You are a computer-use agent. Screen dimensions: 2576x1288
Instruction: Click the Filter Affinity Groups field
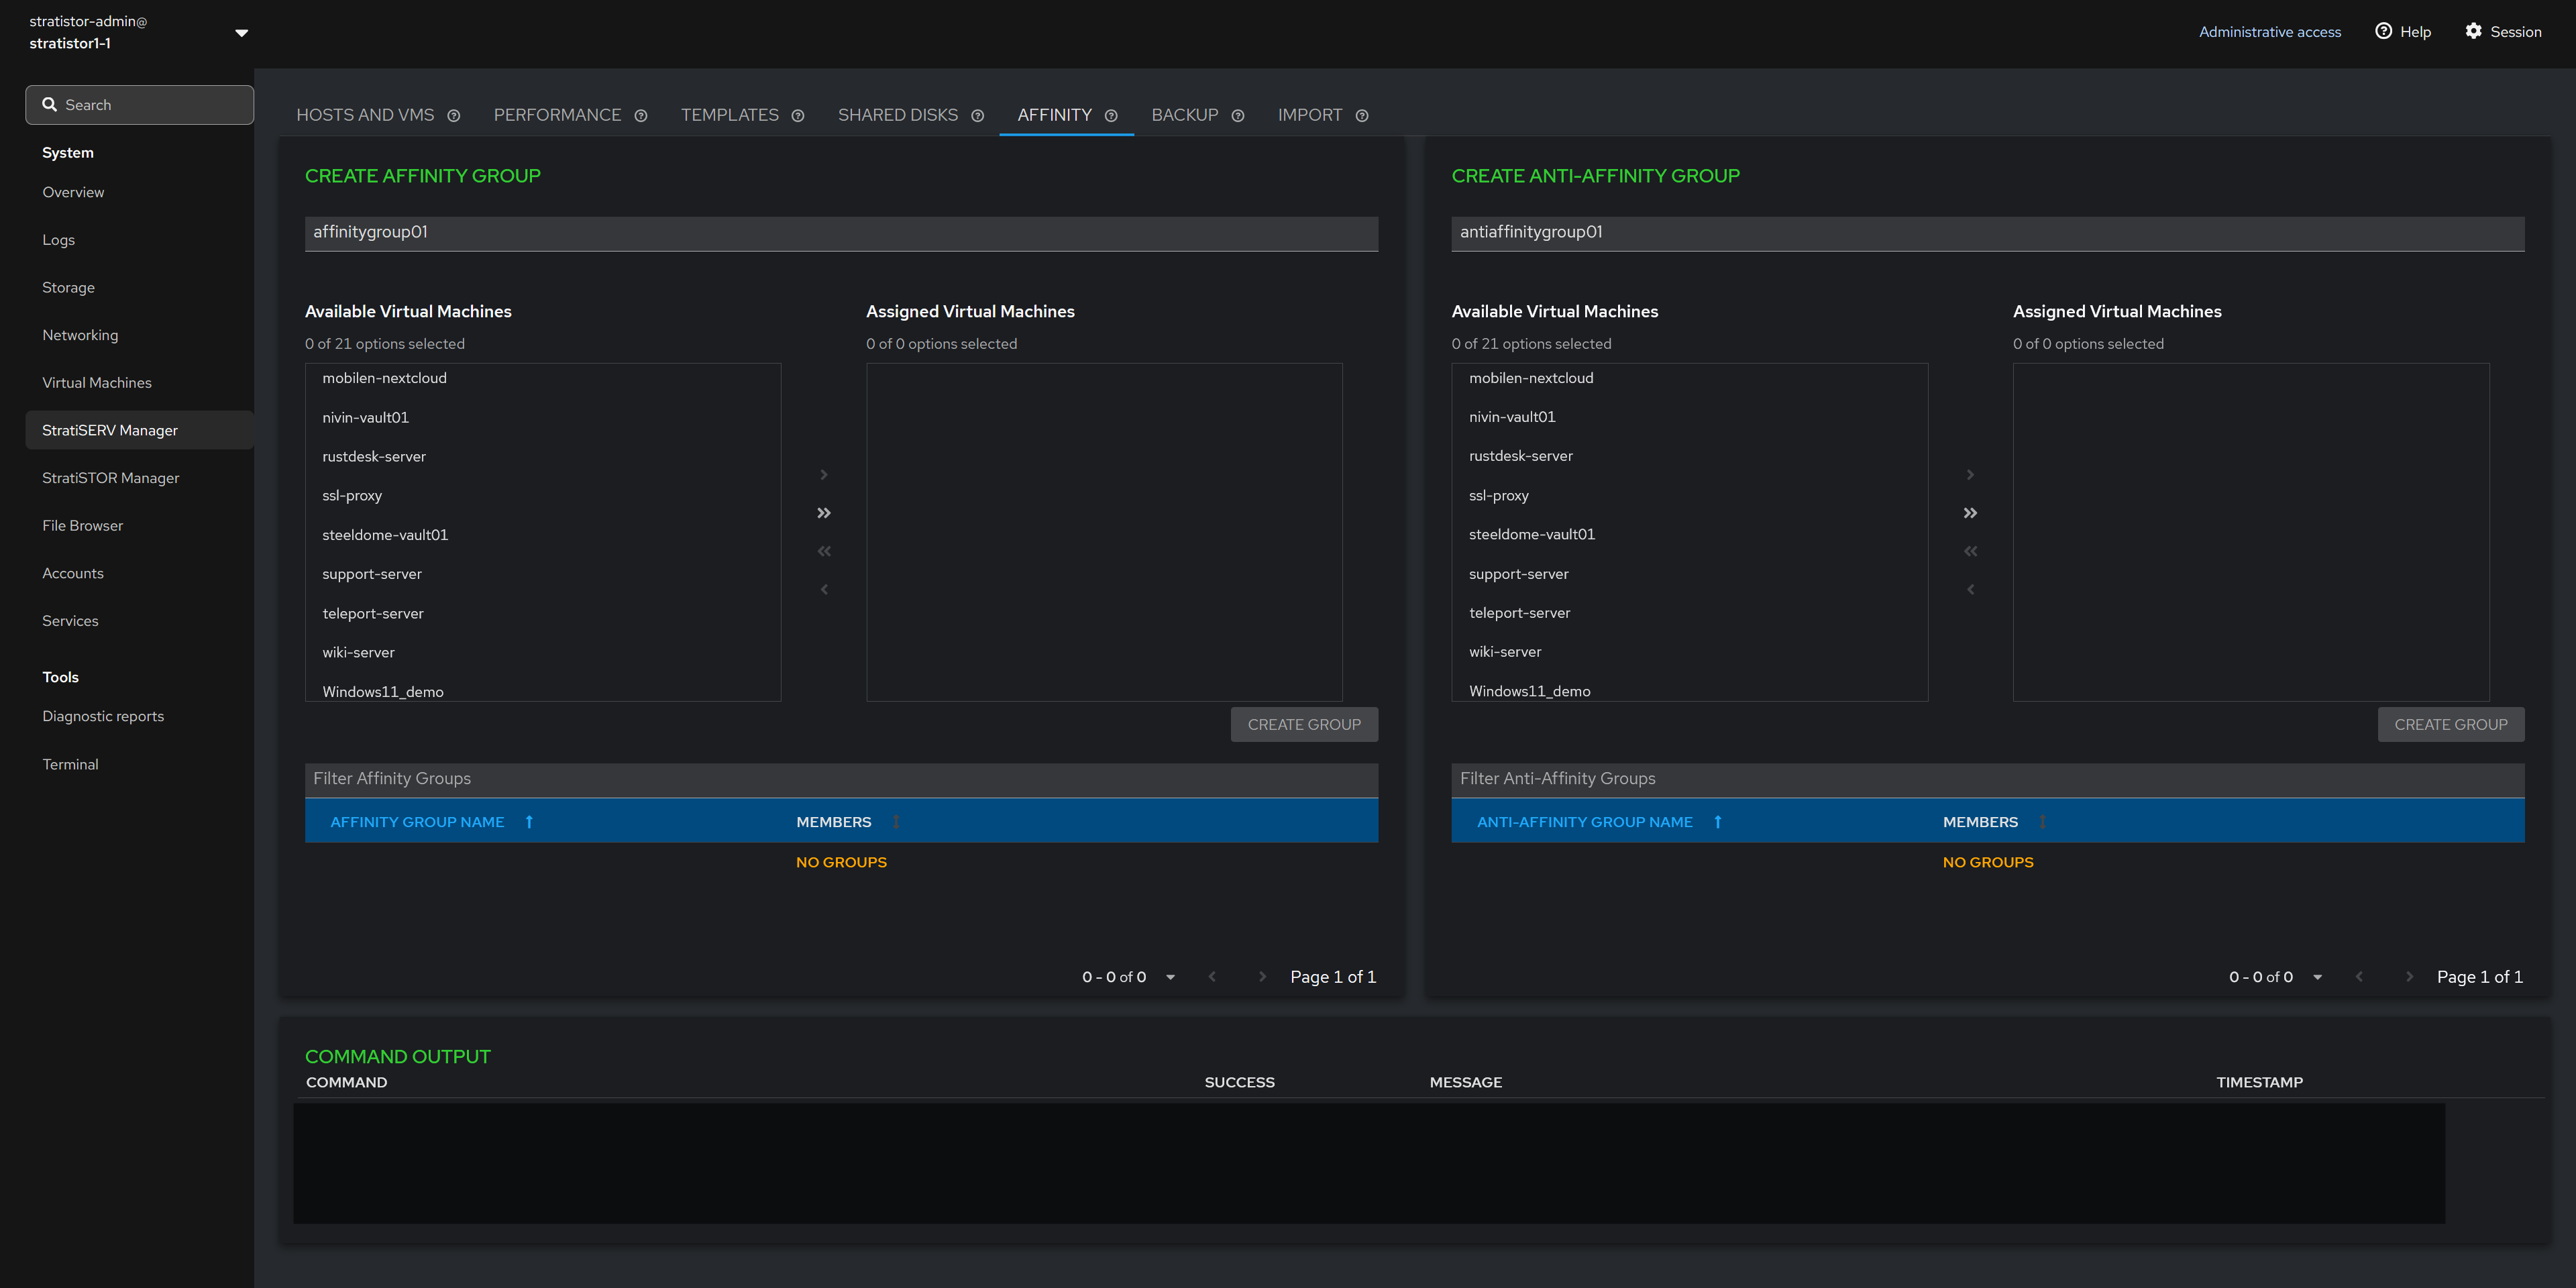840,778
